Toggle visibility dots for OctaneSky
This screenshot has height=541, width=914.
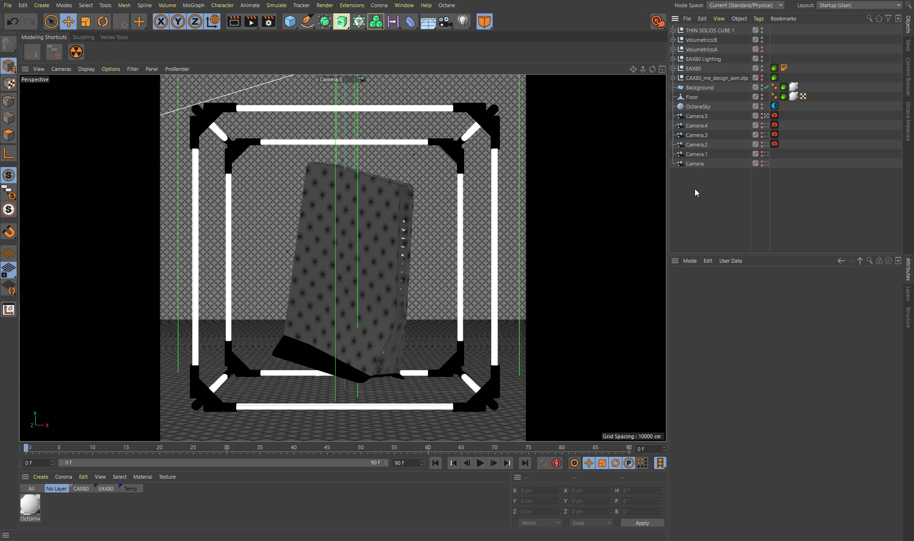(762, 106)
